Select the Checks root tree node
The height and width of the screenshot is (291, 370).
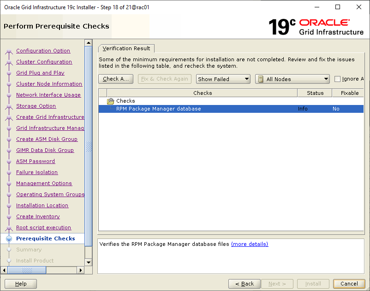pos(125,101)
